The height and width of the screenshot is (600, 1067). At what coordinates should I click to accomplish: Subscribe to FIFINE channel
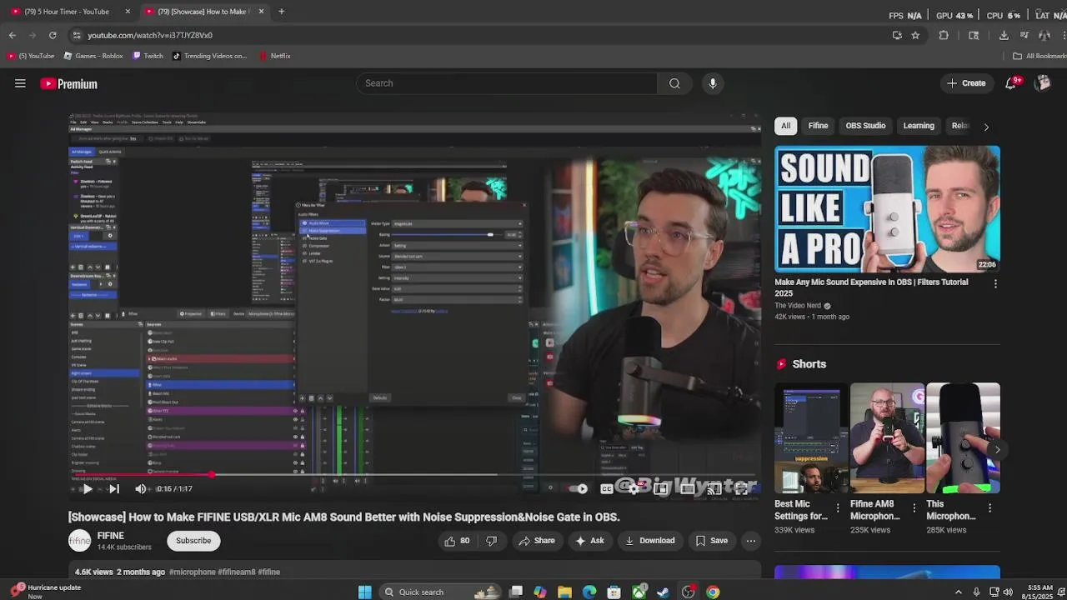(x=193, y=541)
